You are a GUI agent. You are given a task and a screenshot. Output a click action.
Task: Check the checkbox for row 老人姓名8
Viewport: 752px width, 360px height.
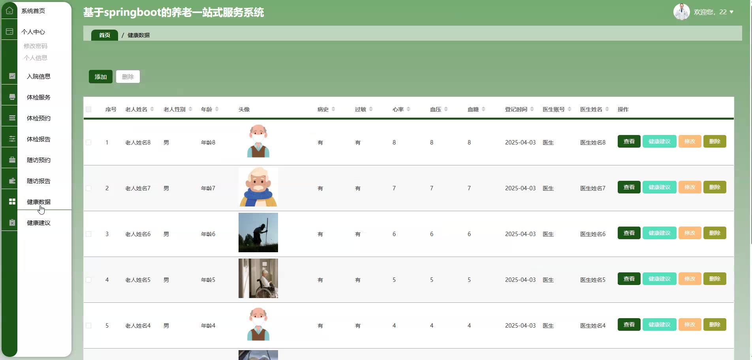pos(88,142)
